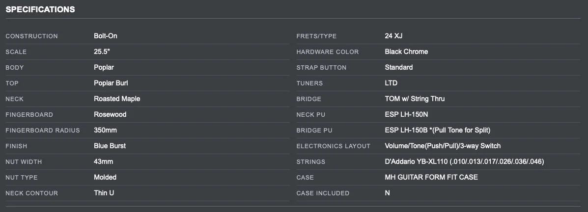Click the Roasted Maple neck value
The width and height of the screenshot is (588, 212).
pyautogui.click(x=117, y=99)
